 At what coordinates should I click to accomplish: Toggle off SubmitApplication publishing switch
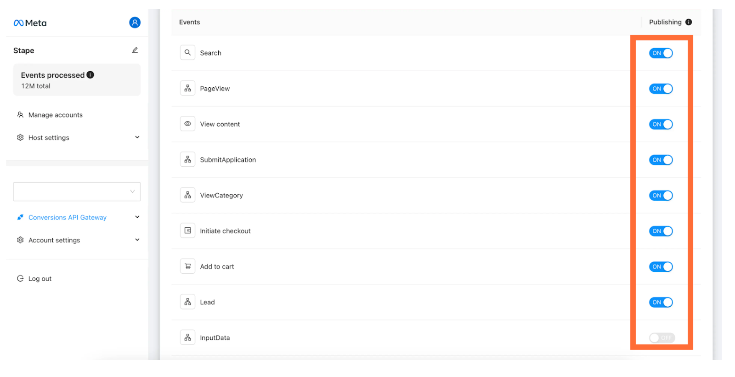click(x=661, y=160)
